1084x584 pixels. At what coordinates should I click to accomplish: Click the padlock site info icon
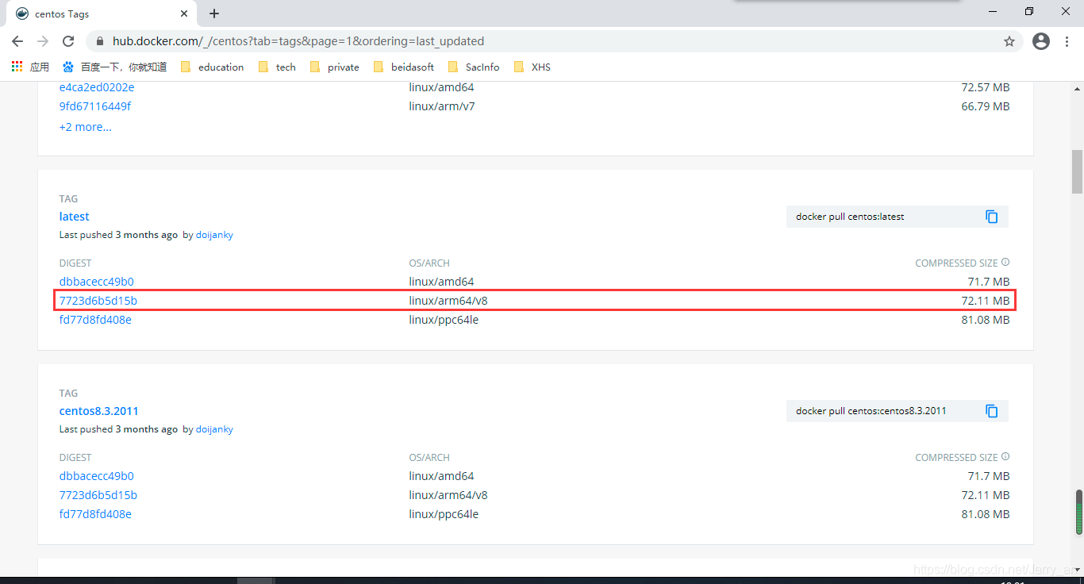click(x=100, y=41)
